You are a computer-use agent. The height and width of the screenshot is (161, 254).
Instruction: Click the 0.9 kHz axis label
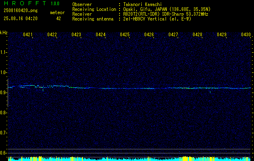pyautogui.click(x=3, y=93)
